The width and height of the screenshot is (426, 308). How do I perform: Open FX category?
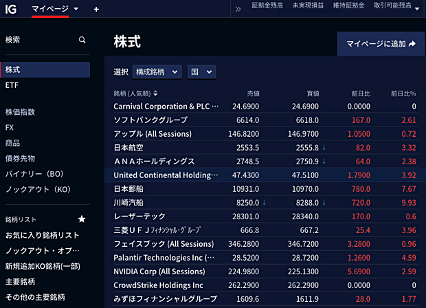click(x=10, y=127)
